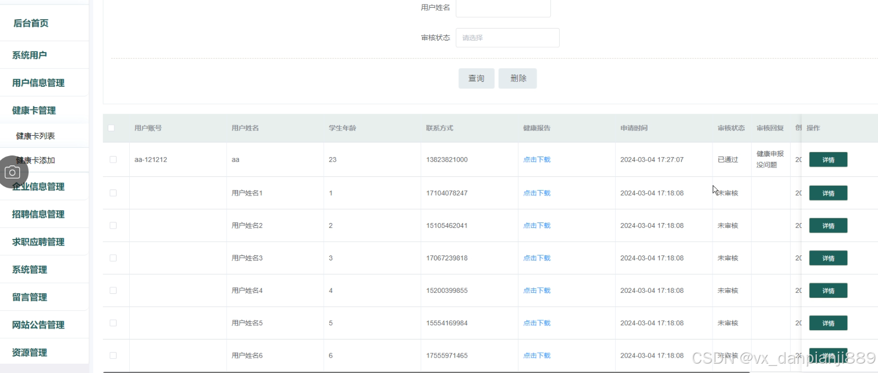Click the 学生年龄 column header
This screenshot has width=878, height=373.
(343, 128)
